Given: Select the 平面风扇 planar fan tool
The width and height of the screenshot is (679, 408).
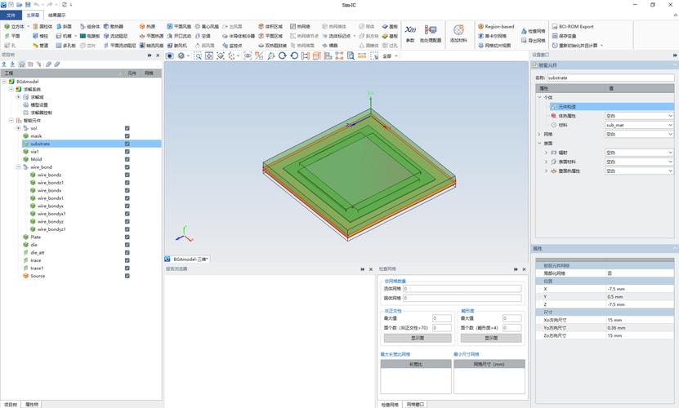Looking at the screenshot, I should point(179,26).
